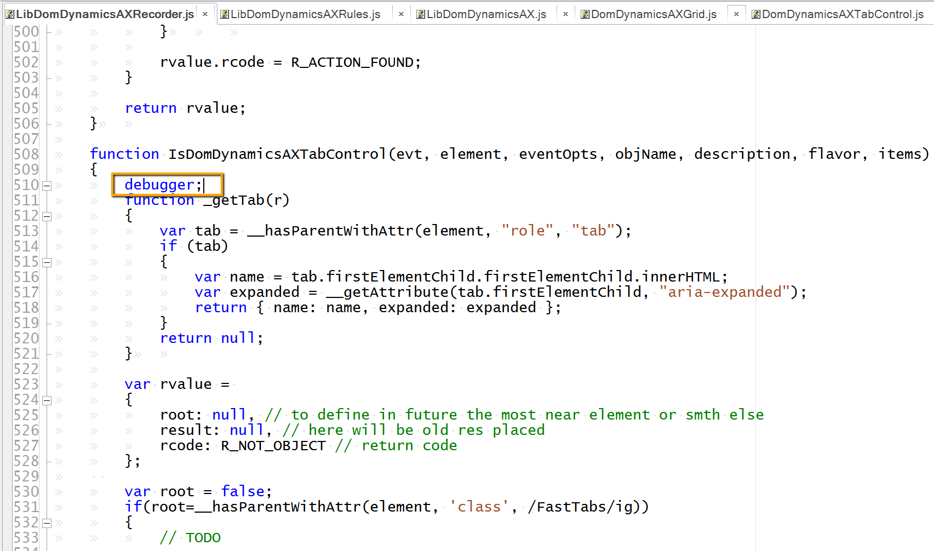Click line number 508 in the gutter

tap(26, 154)
